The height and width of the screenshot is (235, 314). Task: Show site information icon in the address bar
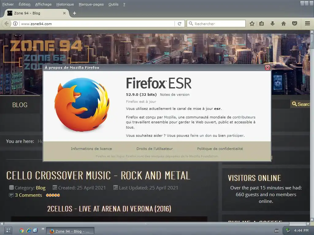click(x=15, y=24)
